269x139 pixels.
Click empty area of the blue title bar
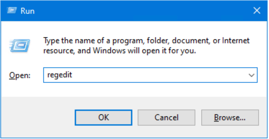137,10
